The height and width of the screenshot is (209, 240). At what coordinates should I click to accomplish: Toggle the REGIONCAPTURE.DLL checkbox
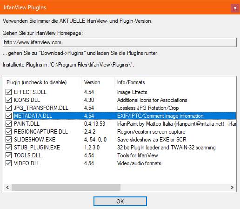click(x=8, y=132)
